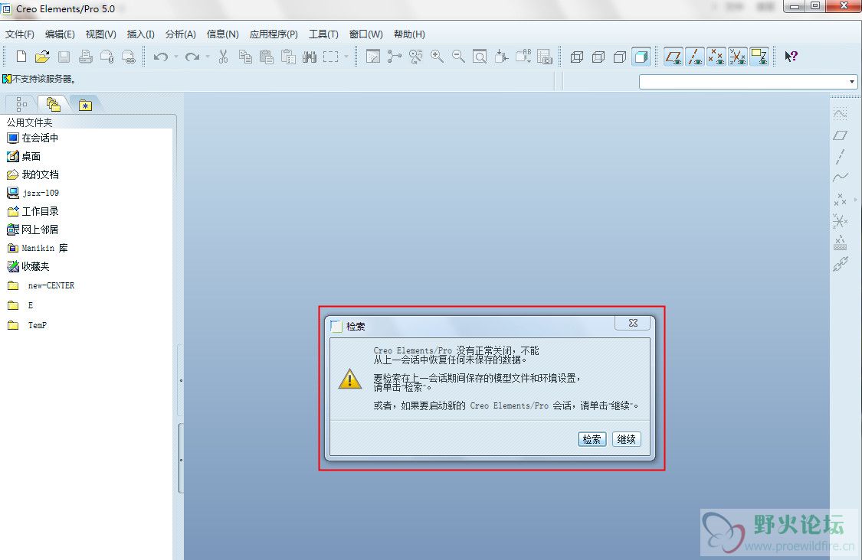Select 在会话中 in common folders
The height and width of the screenshot is (560, 862).
tap(32, 138)
